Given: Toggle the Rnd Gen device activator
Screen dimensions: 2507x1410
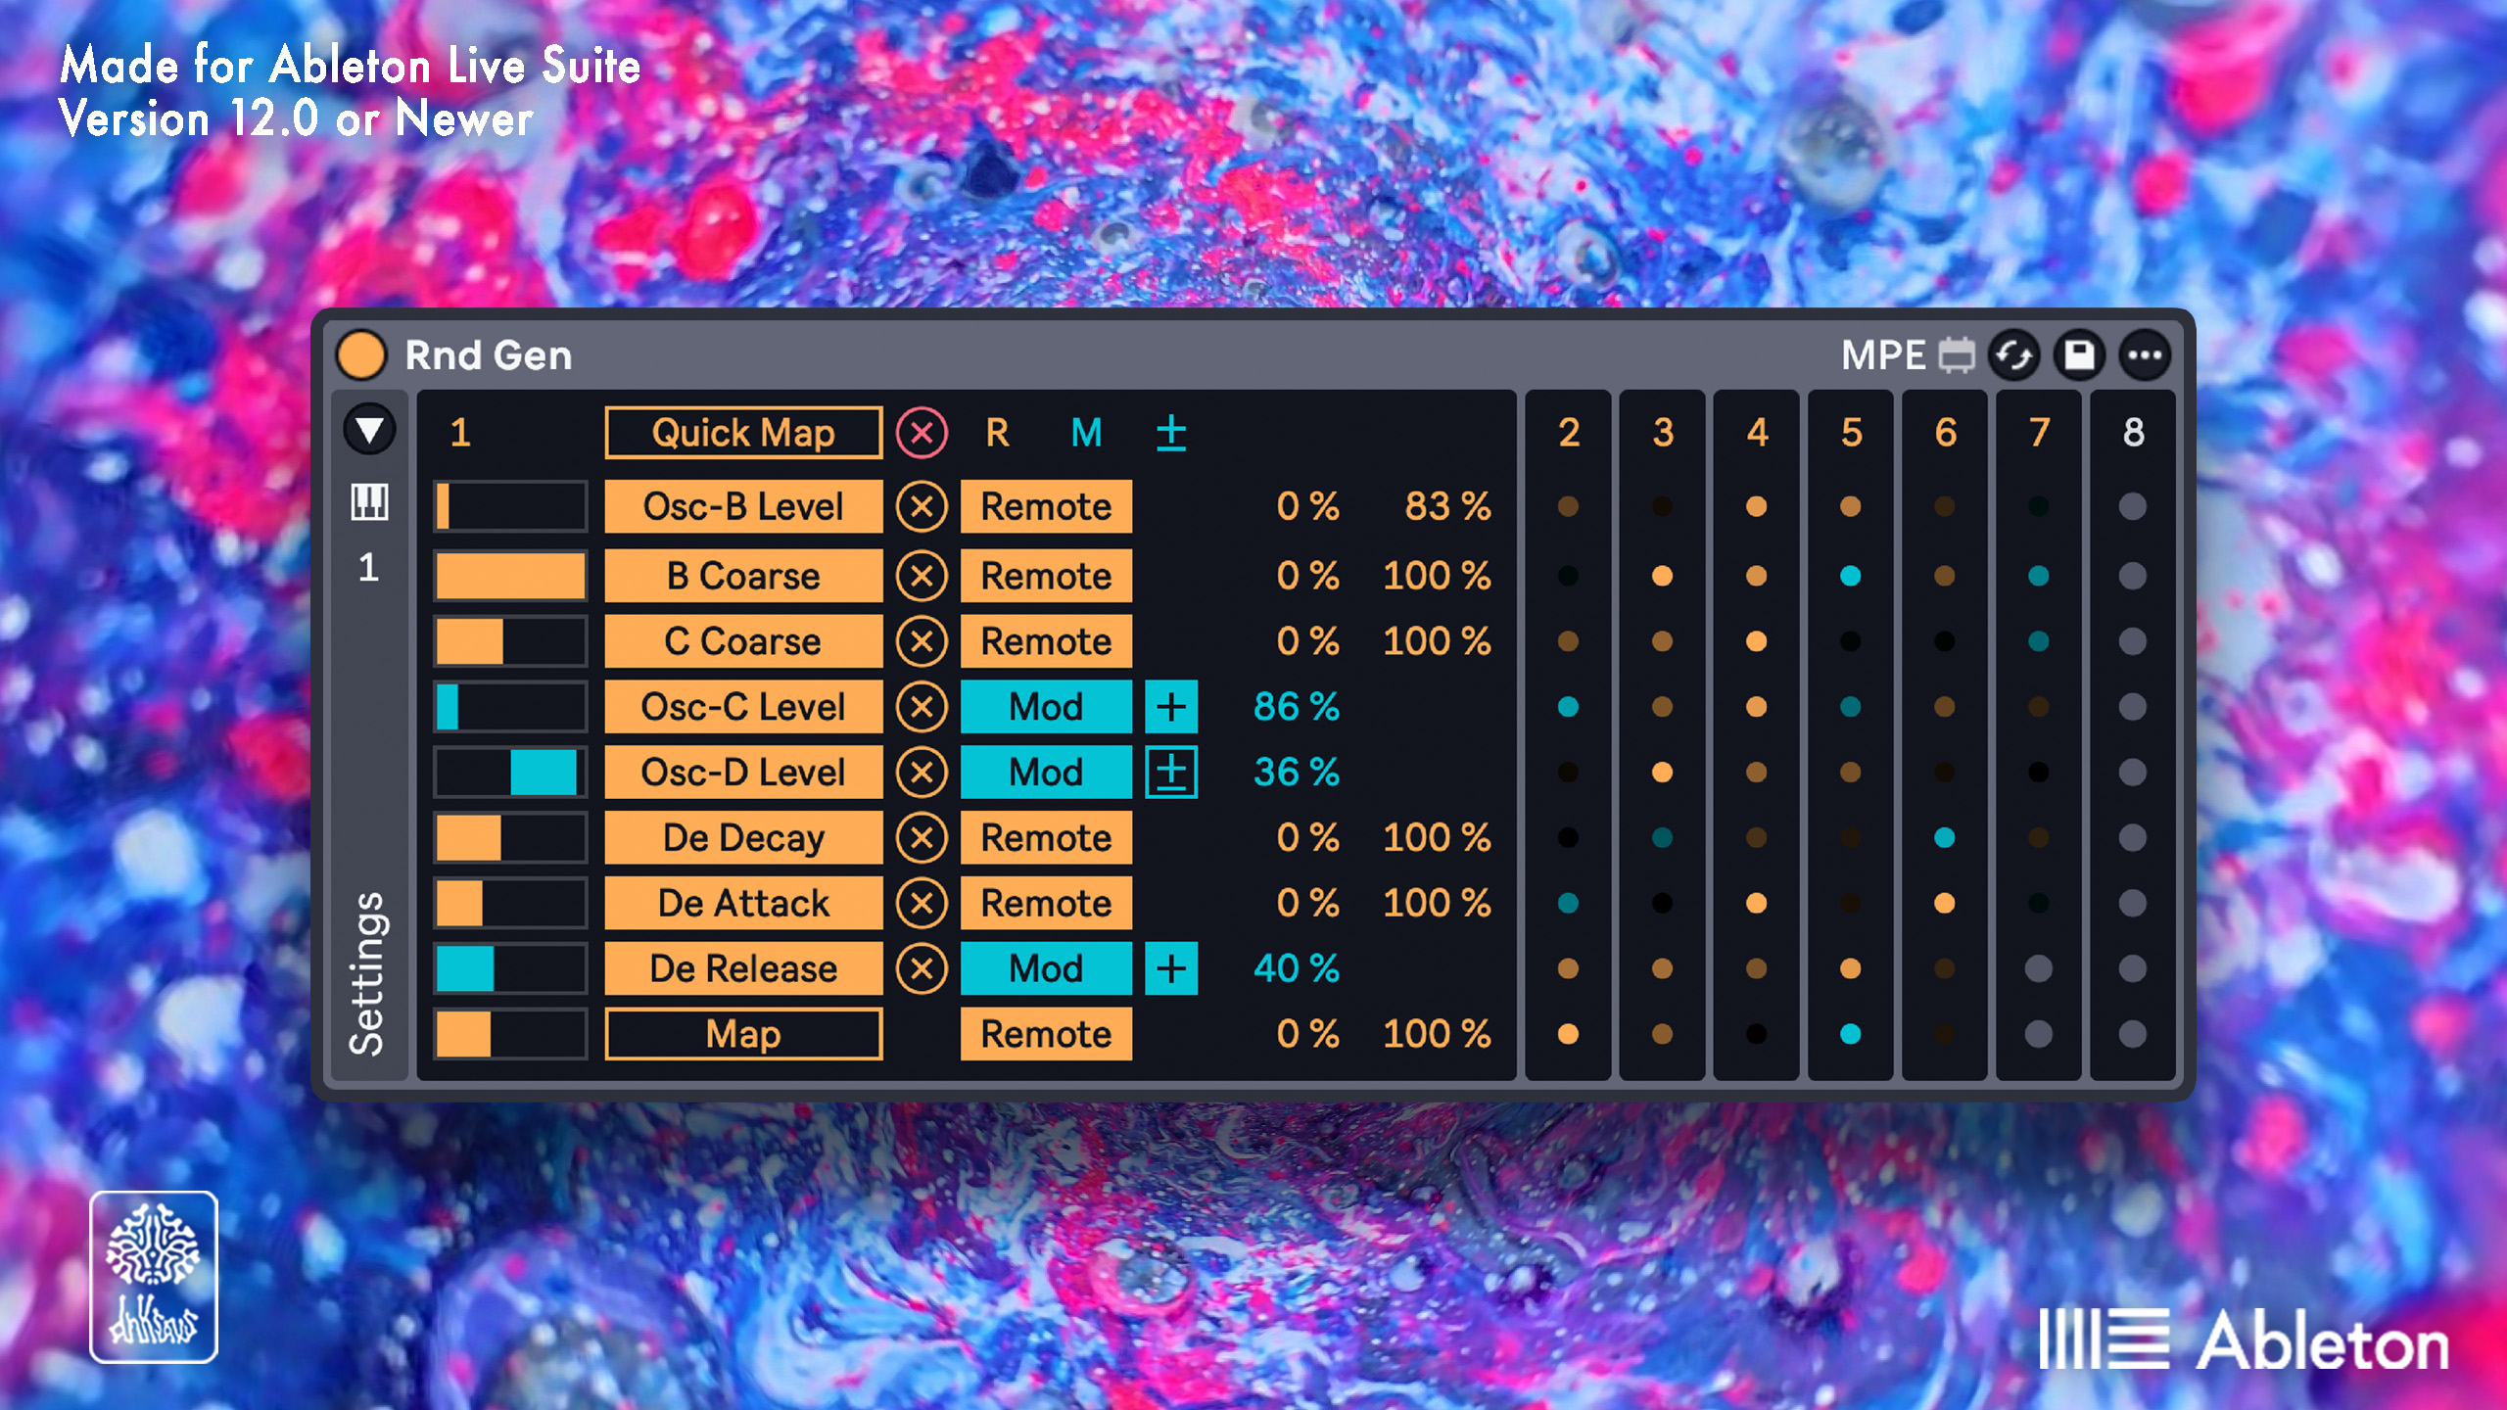Looking at the screenshot, I should pos(360,354).
